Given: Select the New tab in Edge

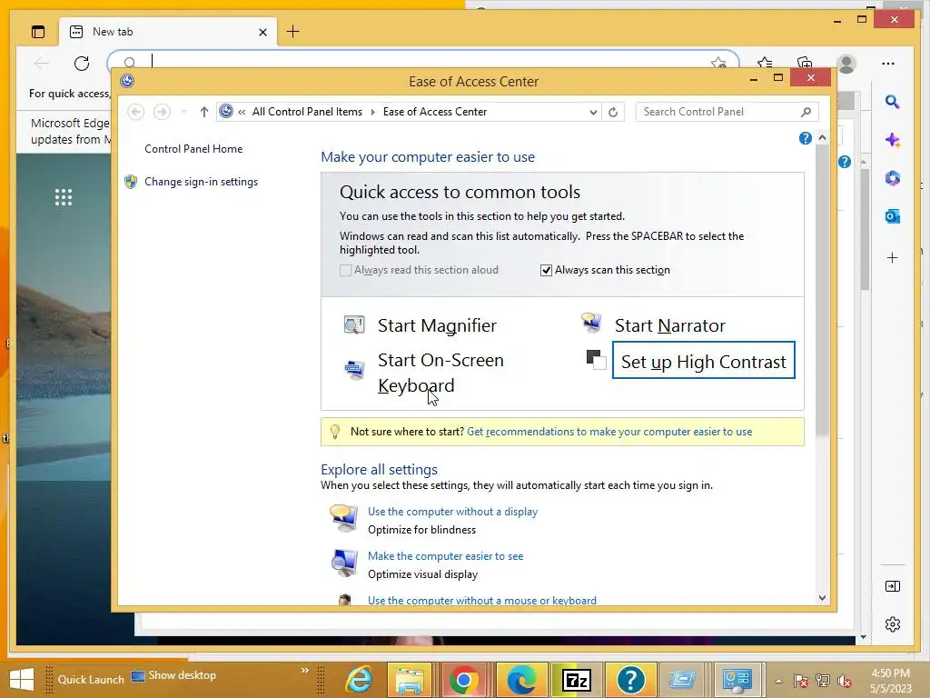Looking at the screenshot, I should [166, 32].
